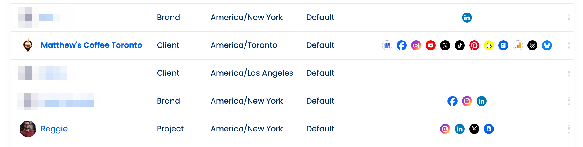Click the LinkedIn icon in the second Brand row
The height and width of the screenshot is (147, 583).
point(482,101)
